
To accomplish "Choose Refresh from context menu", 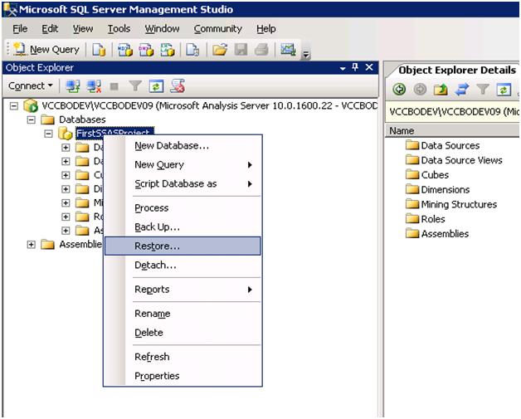I will tap(183, 357).
